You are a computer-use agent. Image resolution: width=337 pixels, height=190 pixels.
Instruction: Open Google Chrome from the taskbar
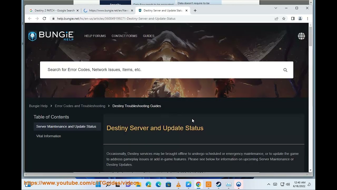pyautogui.click(x=199, y=184)
